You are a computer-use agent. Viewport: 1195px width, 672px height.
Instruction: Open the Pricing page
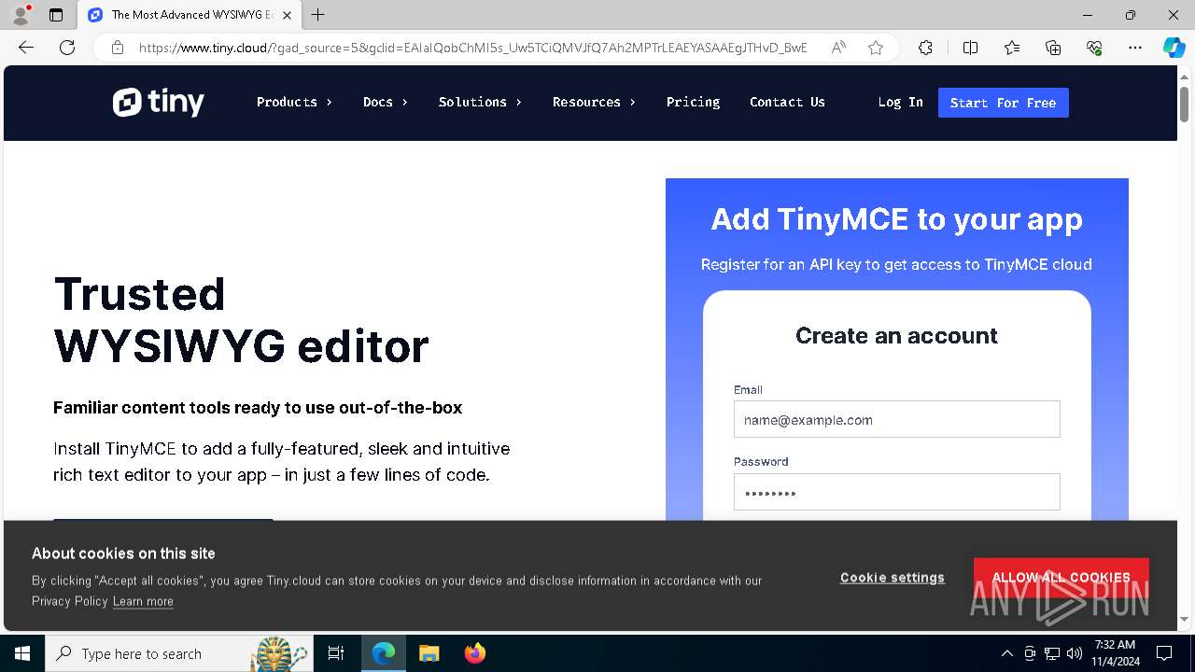693,103
